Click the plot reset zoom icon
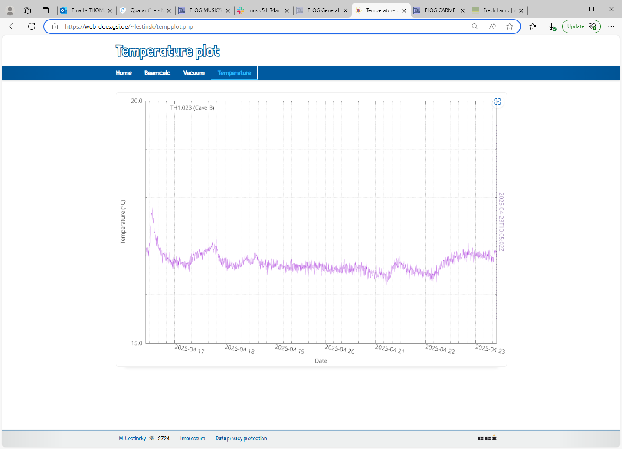This screenshot has height=449, width=622. point(498,102)
